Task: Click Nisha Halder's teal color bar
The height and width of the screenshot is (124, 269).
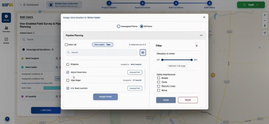Action: coord(52,88)
